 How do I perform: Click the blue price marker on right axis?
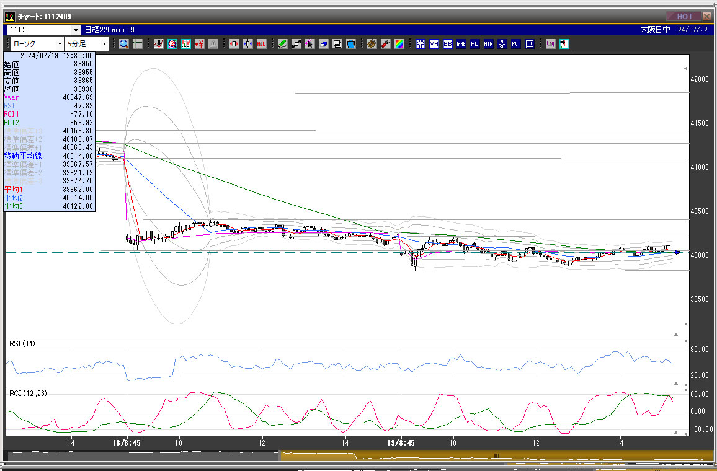pyautogui.click(x=677, y=252)
